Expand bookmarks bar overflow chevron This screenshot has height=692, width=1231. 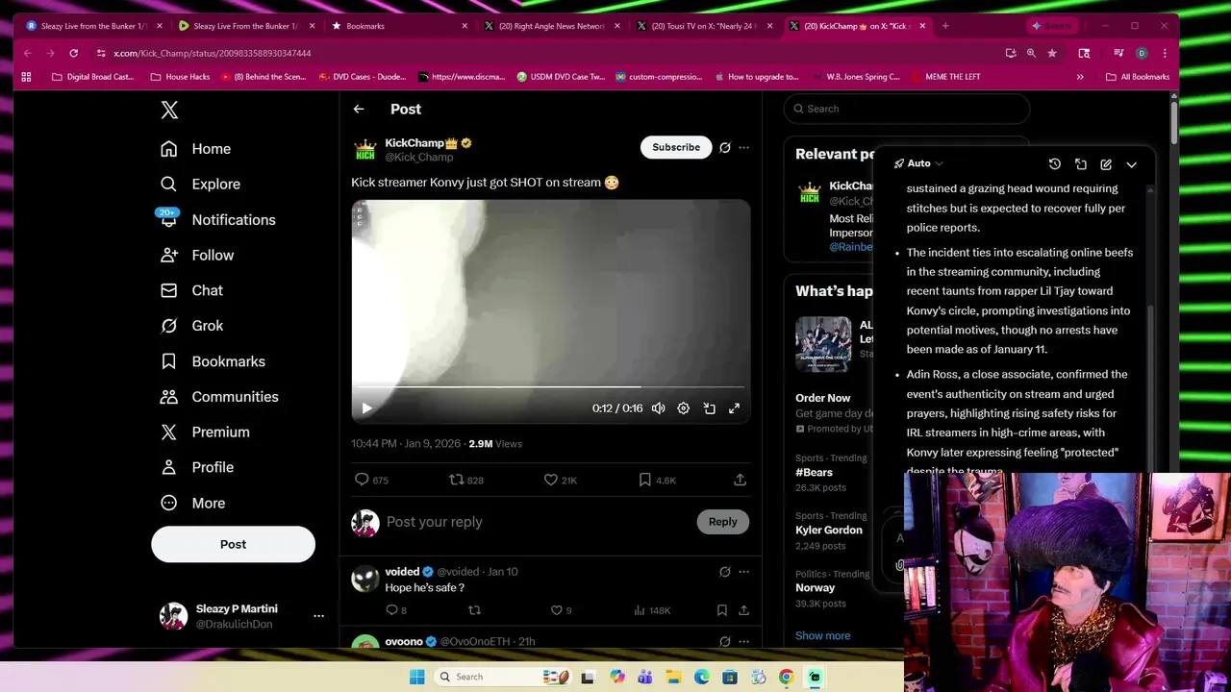click(x=1080, y=77)
